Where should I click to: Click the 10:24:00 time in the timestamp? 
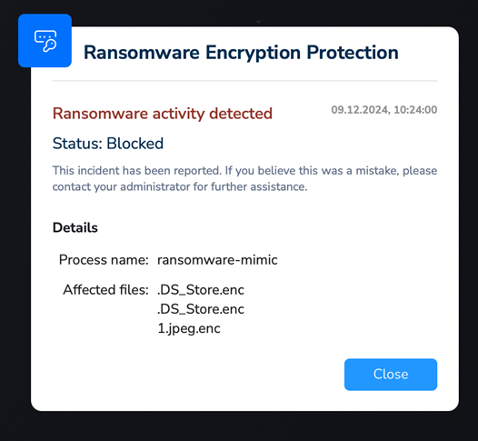415,110
